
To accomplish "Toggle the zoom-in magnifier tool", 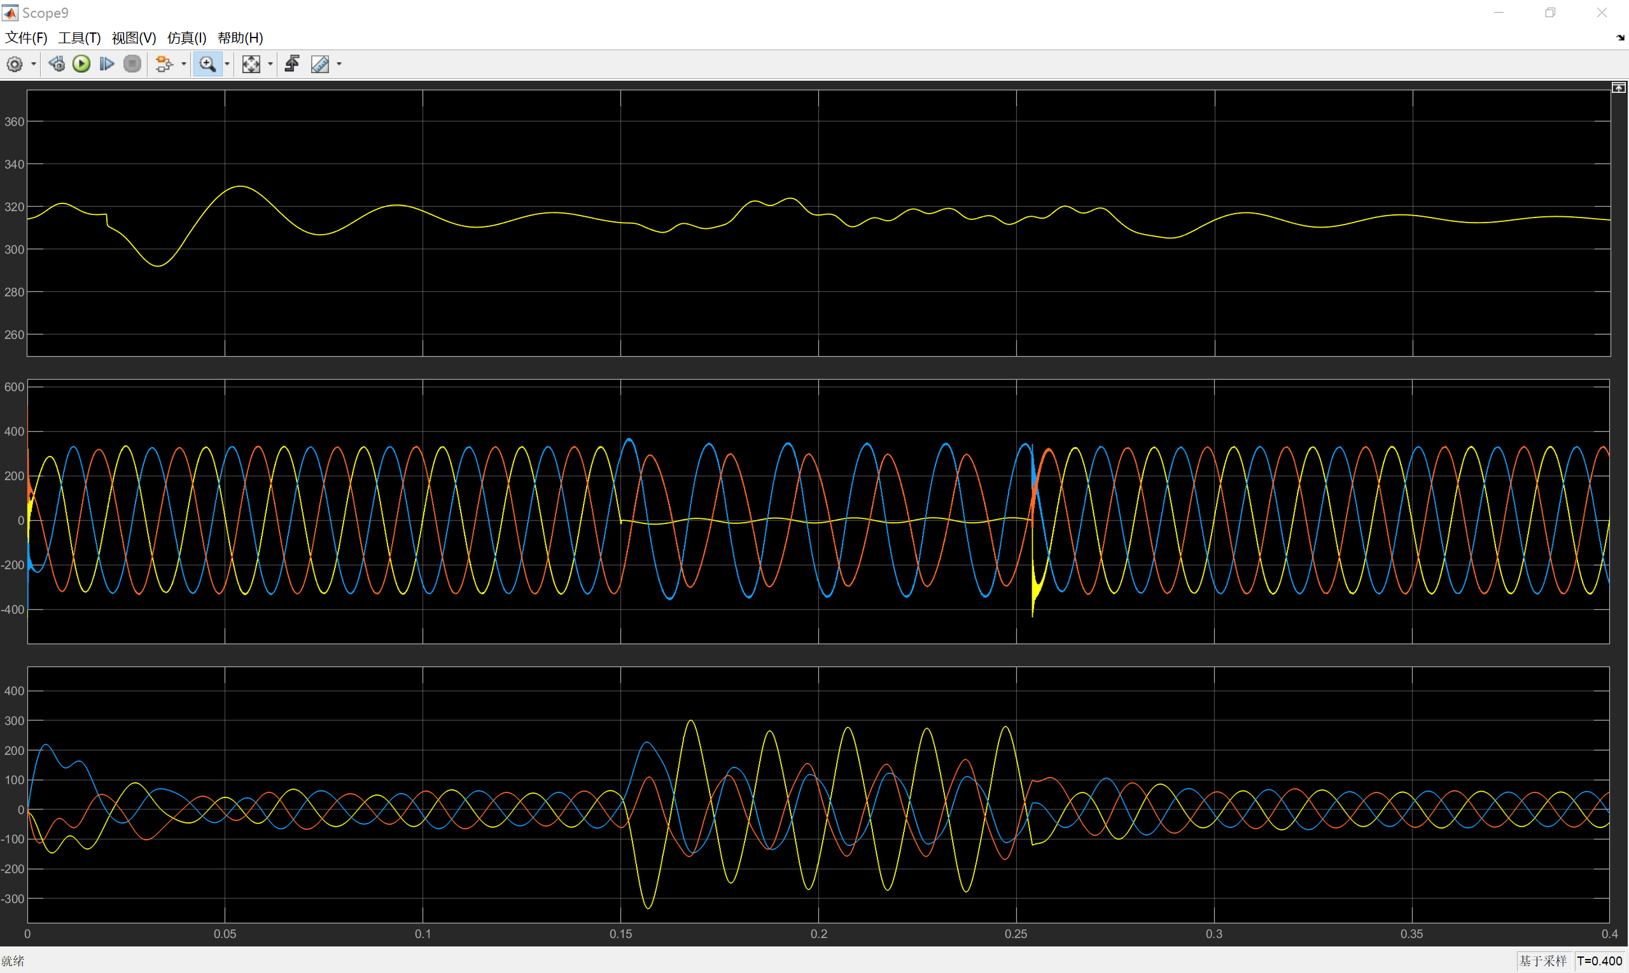I will 207,64.
